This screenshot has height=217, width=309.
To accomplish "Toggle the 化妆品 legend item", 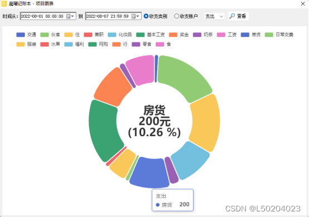I will point(120,35).
